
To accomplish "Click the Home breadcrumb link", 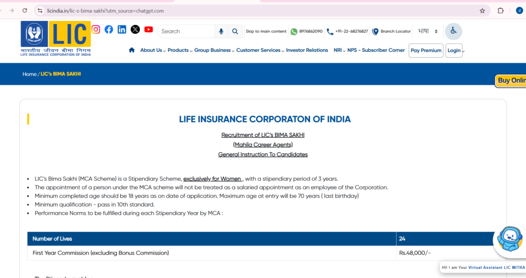I will (x=29, y=74).
